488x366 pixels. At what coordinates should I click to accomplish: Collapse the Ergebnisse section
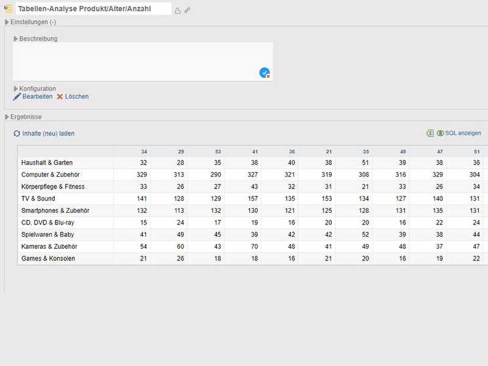click(7, 117)
